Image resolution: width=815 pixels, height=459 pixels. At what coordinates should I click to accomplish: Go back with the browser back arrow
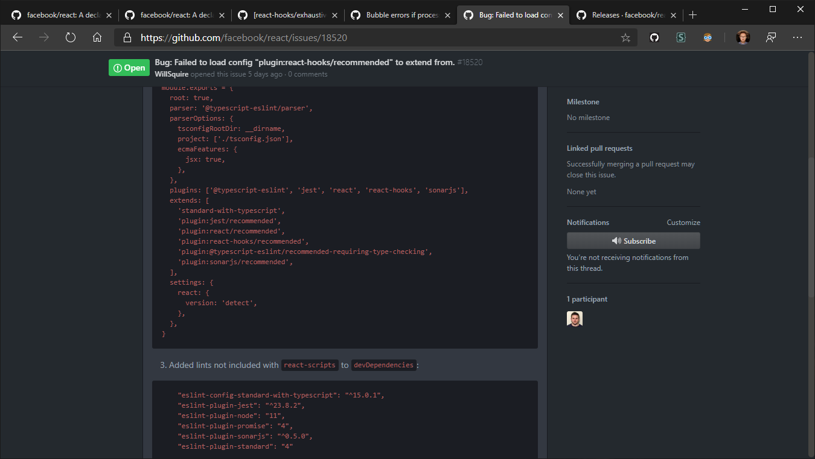tap(18, 37)
